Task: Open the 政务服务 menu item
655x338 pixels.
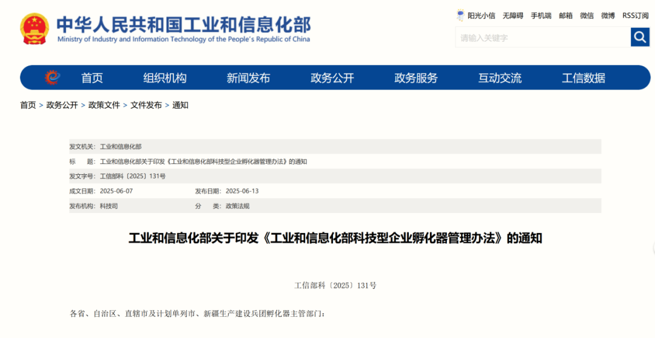Action: click(416, 78)
